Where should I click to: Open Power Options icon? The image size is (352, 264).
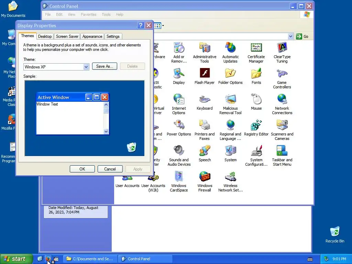pos(179,128)
